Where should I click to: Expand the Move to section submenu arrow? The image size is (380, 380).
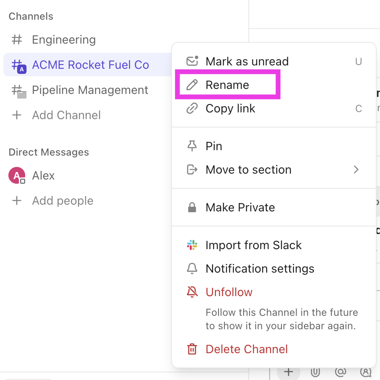pos(356,169)
